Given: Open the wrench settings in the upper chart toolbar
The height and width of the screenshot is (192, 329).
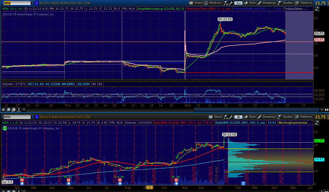Looking at the screenshot, I should (231, 3).
